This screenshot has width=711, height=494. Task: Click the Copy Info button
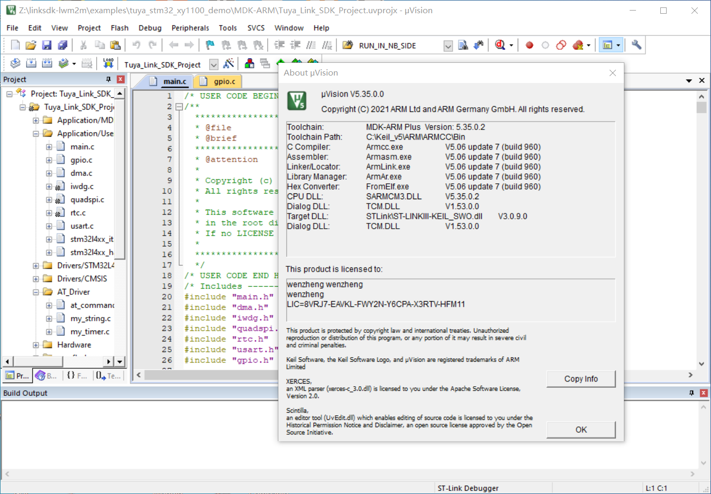[581, 379]
